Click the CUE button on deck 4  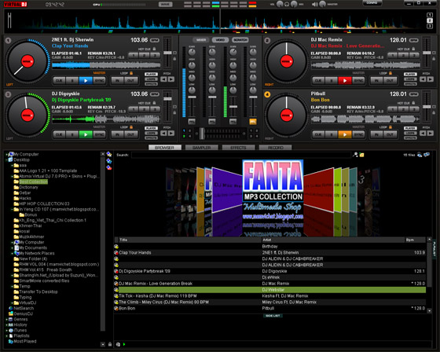click(318, 134)
